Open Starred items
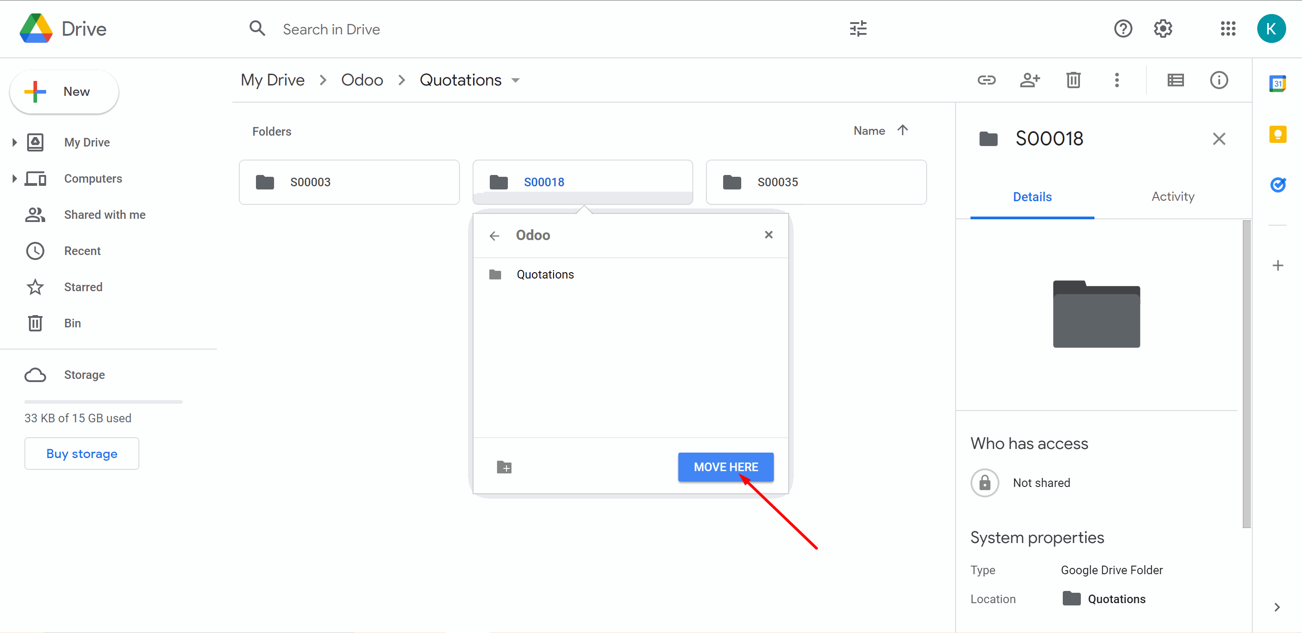Screen dimensions: 1302x633 coord(83,287)
